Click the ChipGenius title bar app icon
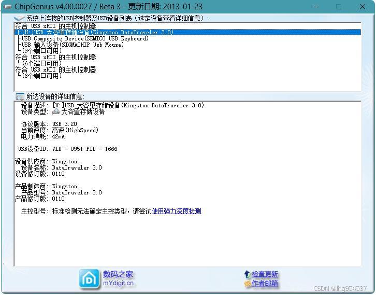 (x=8, y=7)
